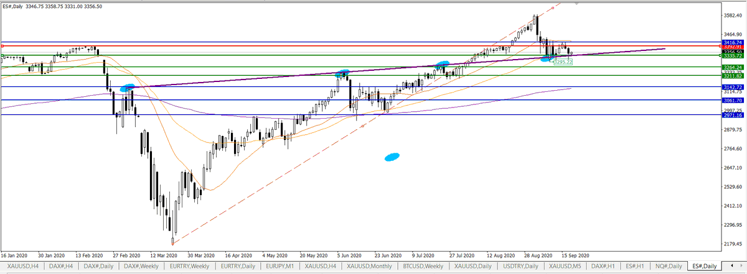Click the 2412.10 price axis value
This screenshot has height=274, width=747.
[732, 206]
